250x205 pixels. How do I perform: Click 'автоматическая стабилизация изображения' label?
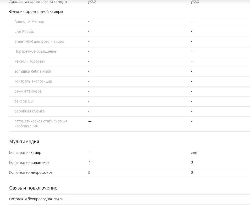(x=41, y=123)
